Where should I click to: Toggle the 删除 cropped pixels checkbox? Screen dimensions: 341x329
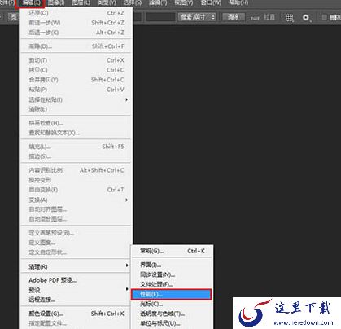[324, 17]
